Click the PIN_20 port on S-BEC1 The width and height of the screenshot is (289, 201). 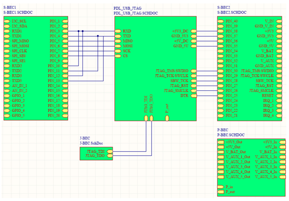(x=65, y=116)
